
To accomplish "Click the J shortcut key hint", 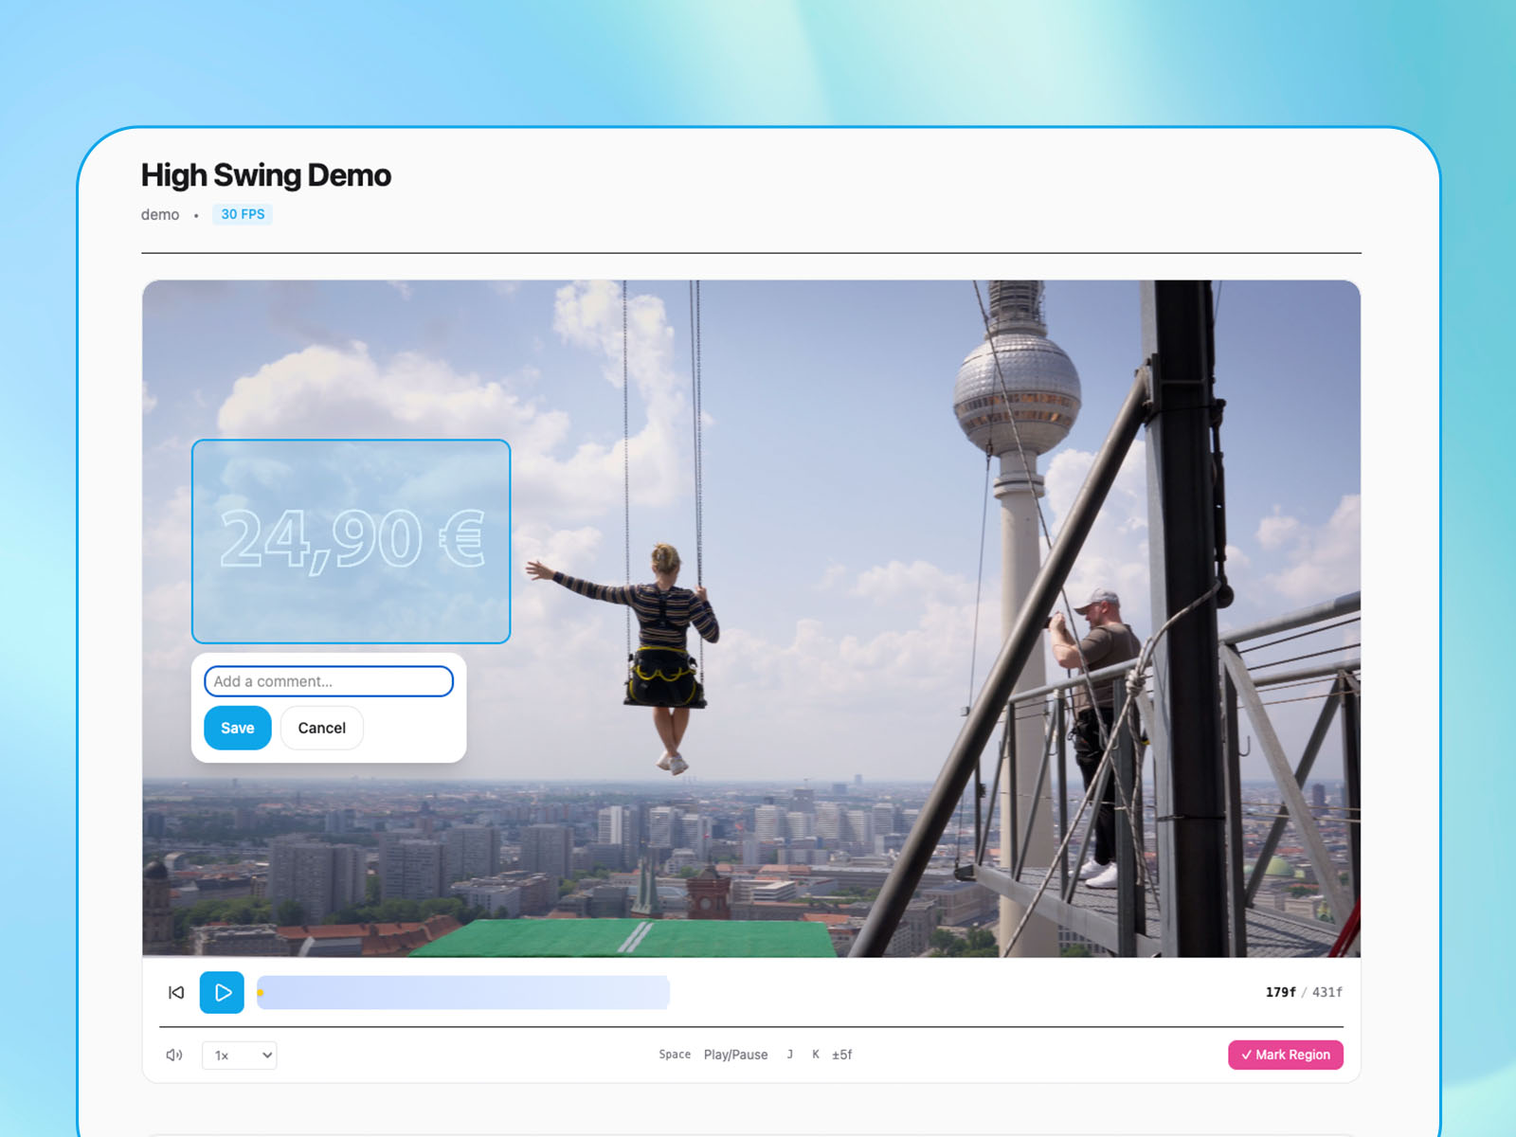I will (x=790, y=1055).
